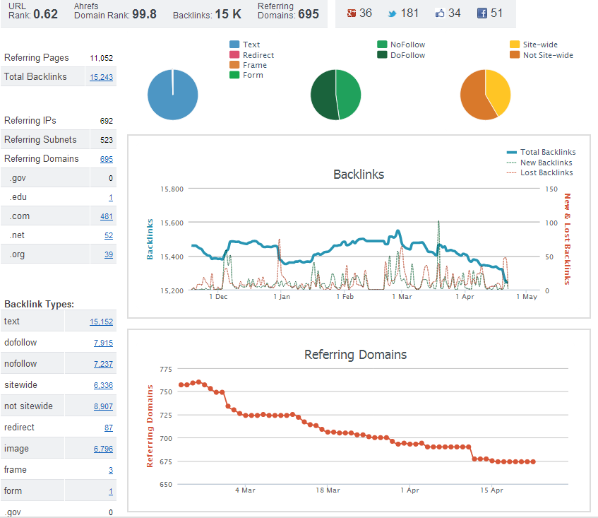The height and width of the screenshot is (518, 598).
Task: Click the Redirect legend pink color swatch
Action: tap(234, 55)
